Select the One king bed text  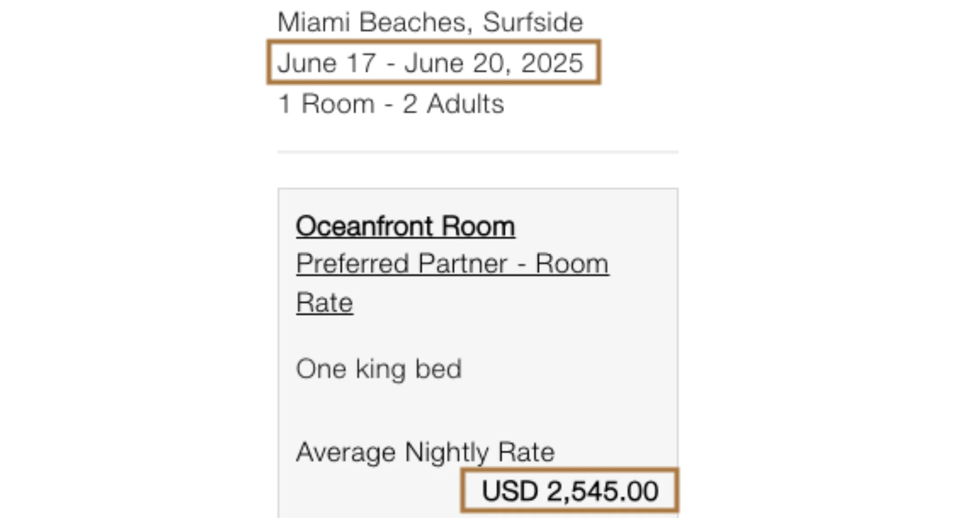click(379, 369)
